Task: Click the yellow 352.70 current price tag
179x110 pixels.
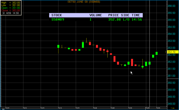Action: coord(173,52)
